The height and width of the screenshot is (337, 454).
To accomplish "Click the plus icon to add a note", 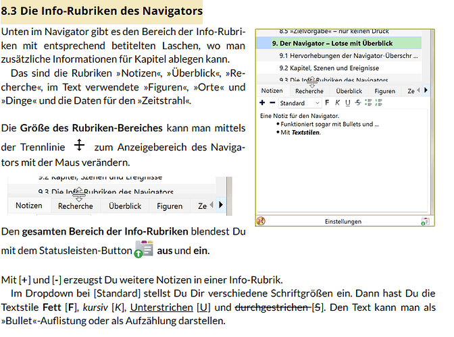I will 262,103.
